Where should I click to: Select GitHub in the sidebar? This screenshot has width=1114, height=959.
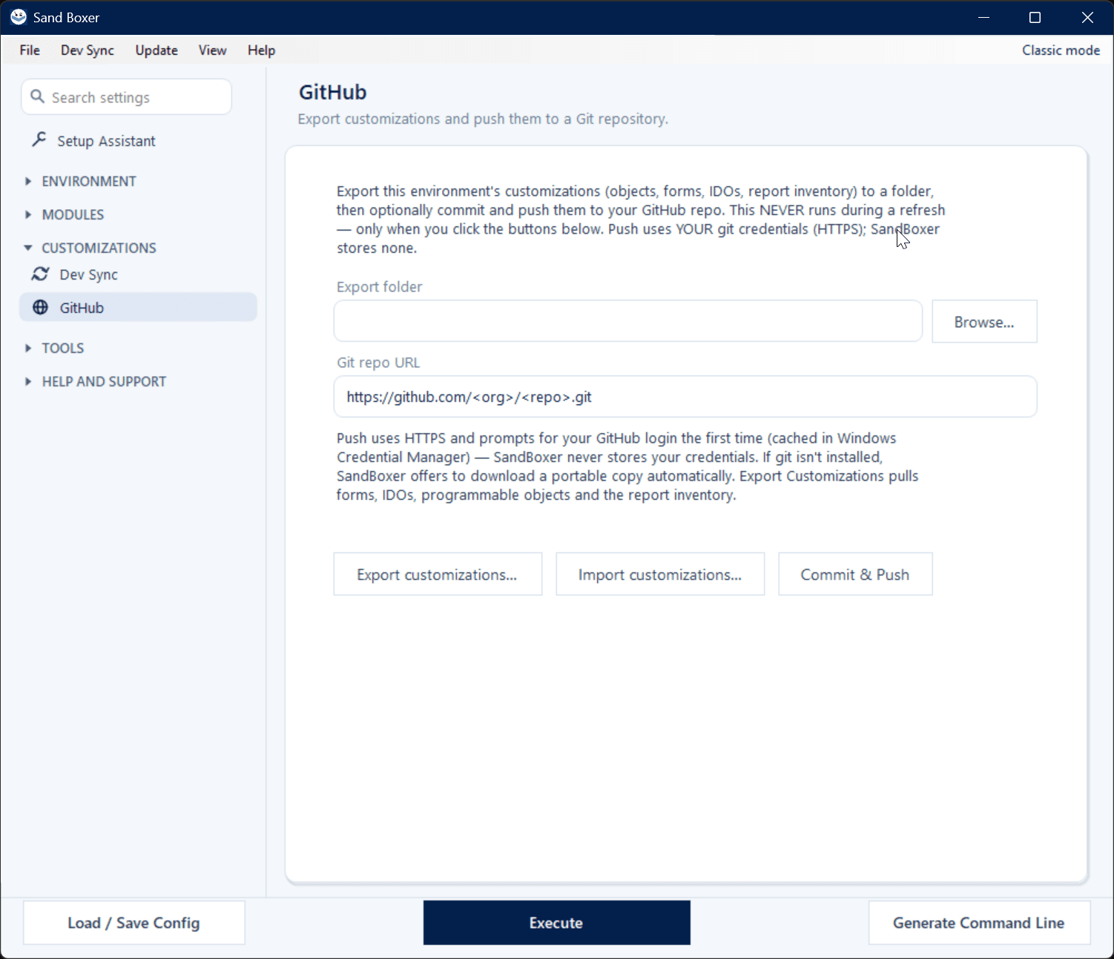point(138,308)
